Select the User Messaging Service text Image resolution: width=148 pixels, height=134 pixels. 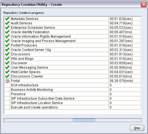pos(29,68)
